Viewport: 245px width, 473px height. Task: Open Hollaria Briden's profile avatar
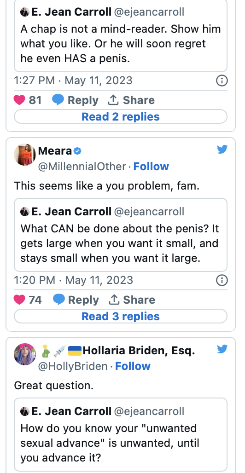[25, 354]
